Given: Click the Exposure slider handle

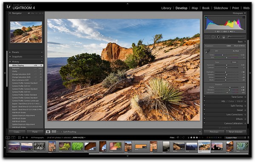Looking at the screenshot, I should click(227, 65).
